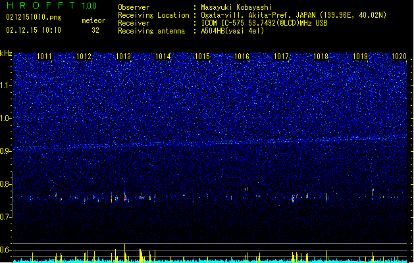This screenshot has width=414, height=263.
Task: Click the 1020 time marker
Action: 400,57
